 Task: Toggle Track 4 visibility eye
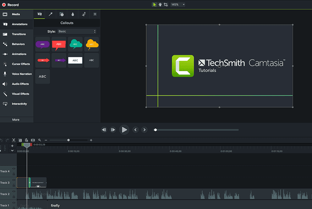14,169
